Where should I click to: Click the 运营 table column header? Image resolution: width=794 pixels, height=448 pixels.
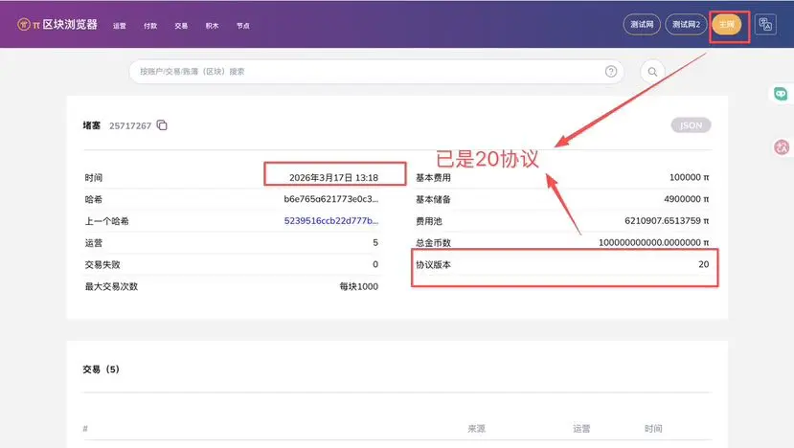coord(581,429)
